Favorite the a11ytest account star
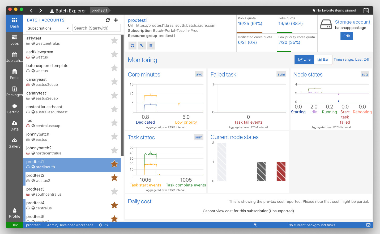The height and width of the screenshot is (234, 380). coord(114,40)
